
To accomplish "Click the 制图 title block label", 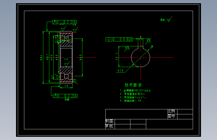I will [109, 121].
